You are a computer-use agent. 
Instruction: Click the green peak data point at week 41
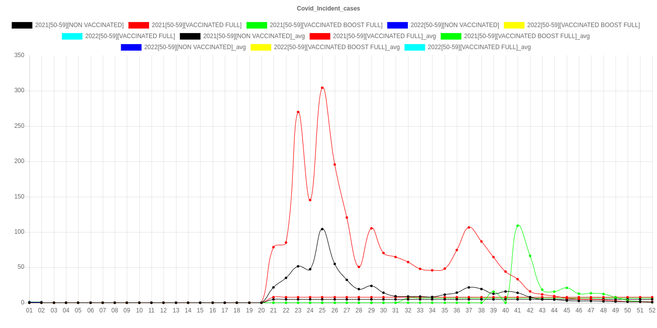point(518,226)
